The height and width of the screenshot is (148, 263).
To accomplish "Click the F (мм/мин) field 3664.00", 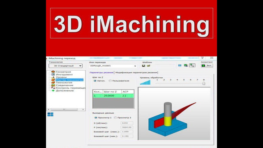I will (x=127, y=127).
